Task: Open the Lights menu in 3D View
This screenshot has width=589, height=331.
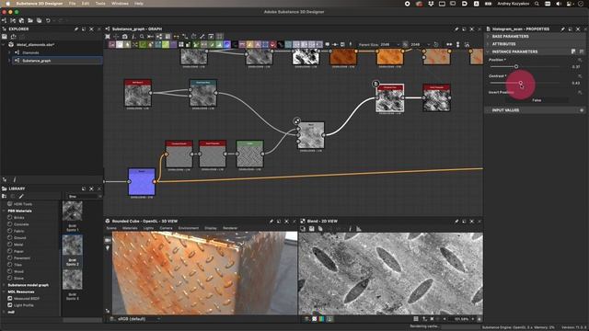Action: pos(148,228)
